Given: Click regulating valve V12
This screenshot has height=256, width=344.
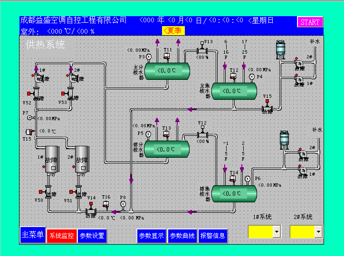Looking at the screenshot, I should pos(202,132).
